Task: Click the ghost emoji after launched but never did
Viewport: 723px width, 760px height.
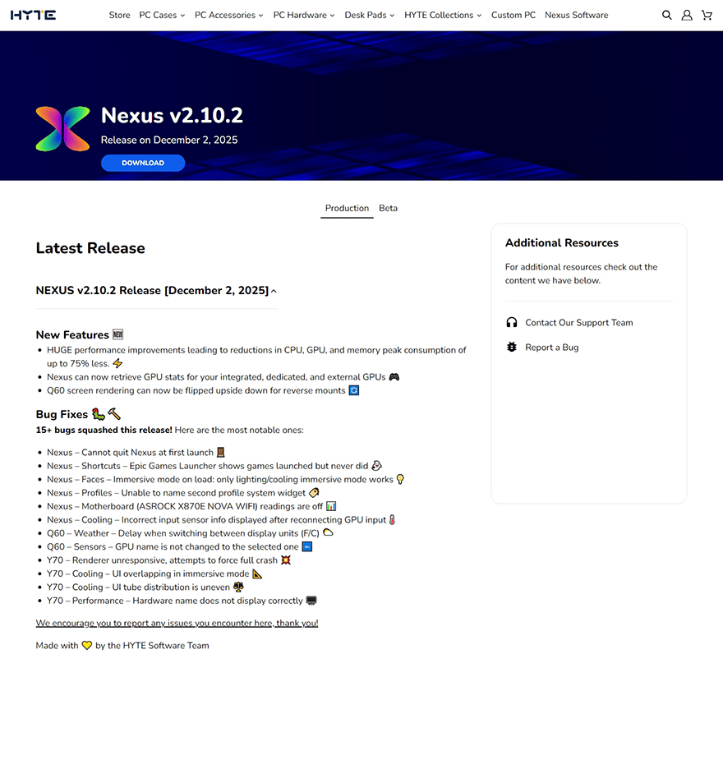Action: pos(376,465)
